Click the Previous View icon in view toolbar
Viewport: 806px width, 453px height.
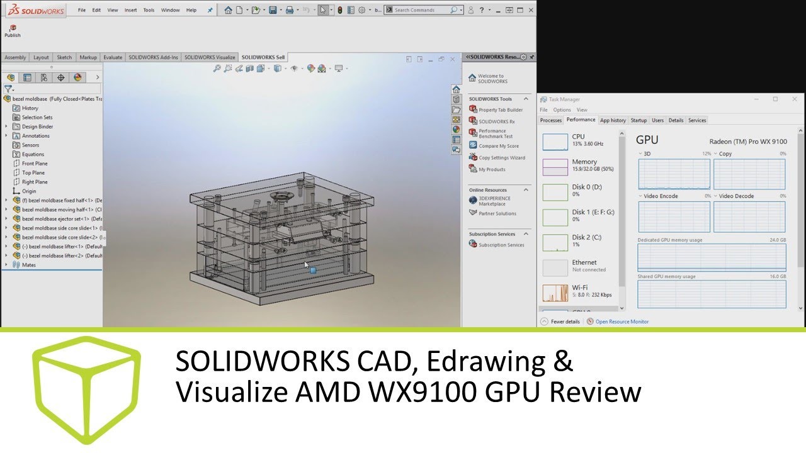coord(239,69)
